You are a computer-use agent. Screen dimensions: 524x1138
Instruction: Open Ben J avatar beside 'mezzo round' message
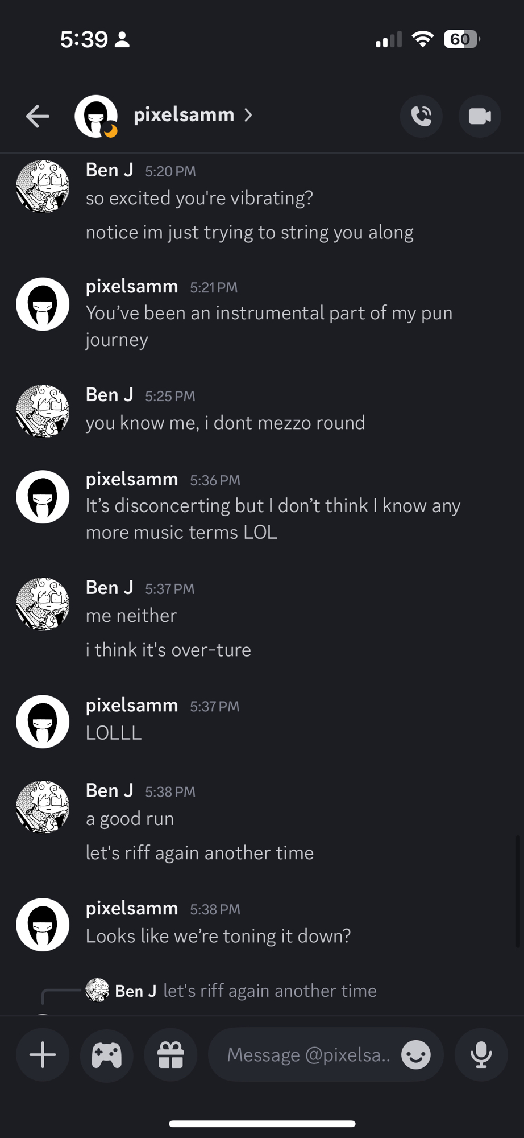point(43,411)
